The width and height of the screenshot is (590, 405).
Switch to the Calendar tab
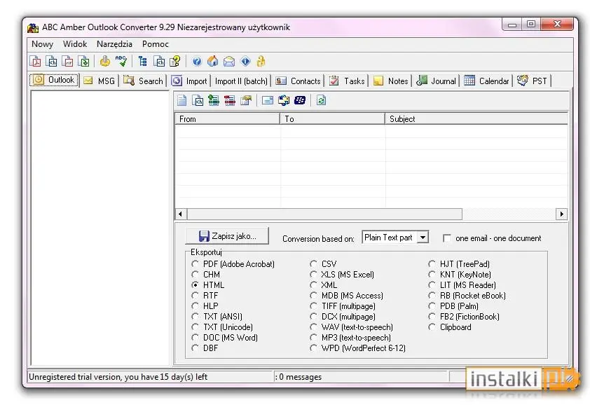click(486, 81)
